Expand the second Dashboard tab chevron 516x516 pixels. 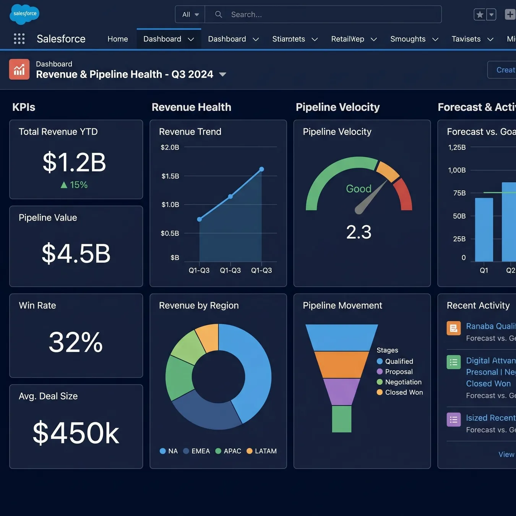256,39
